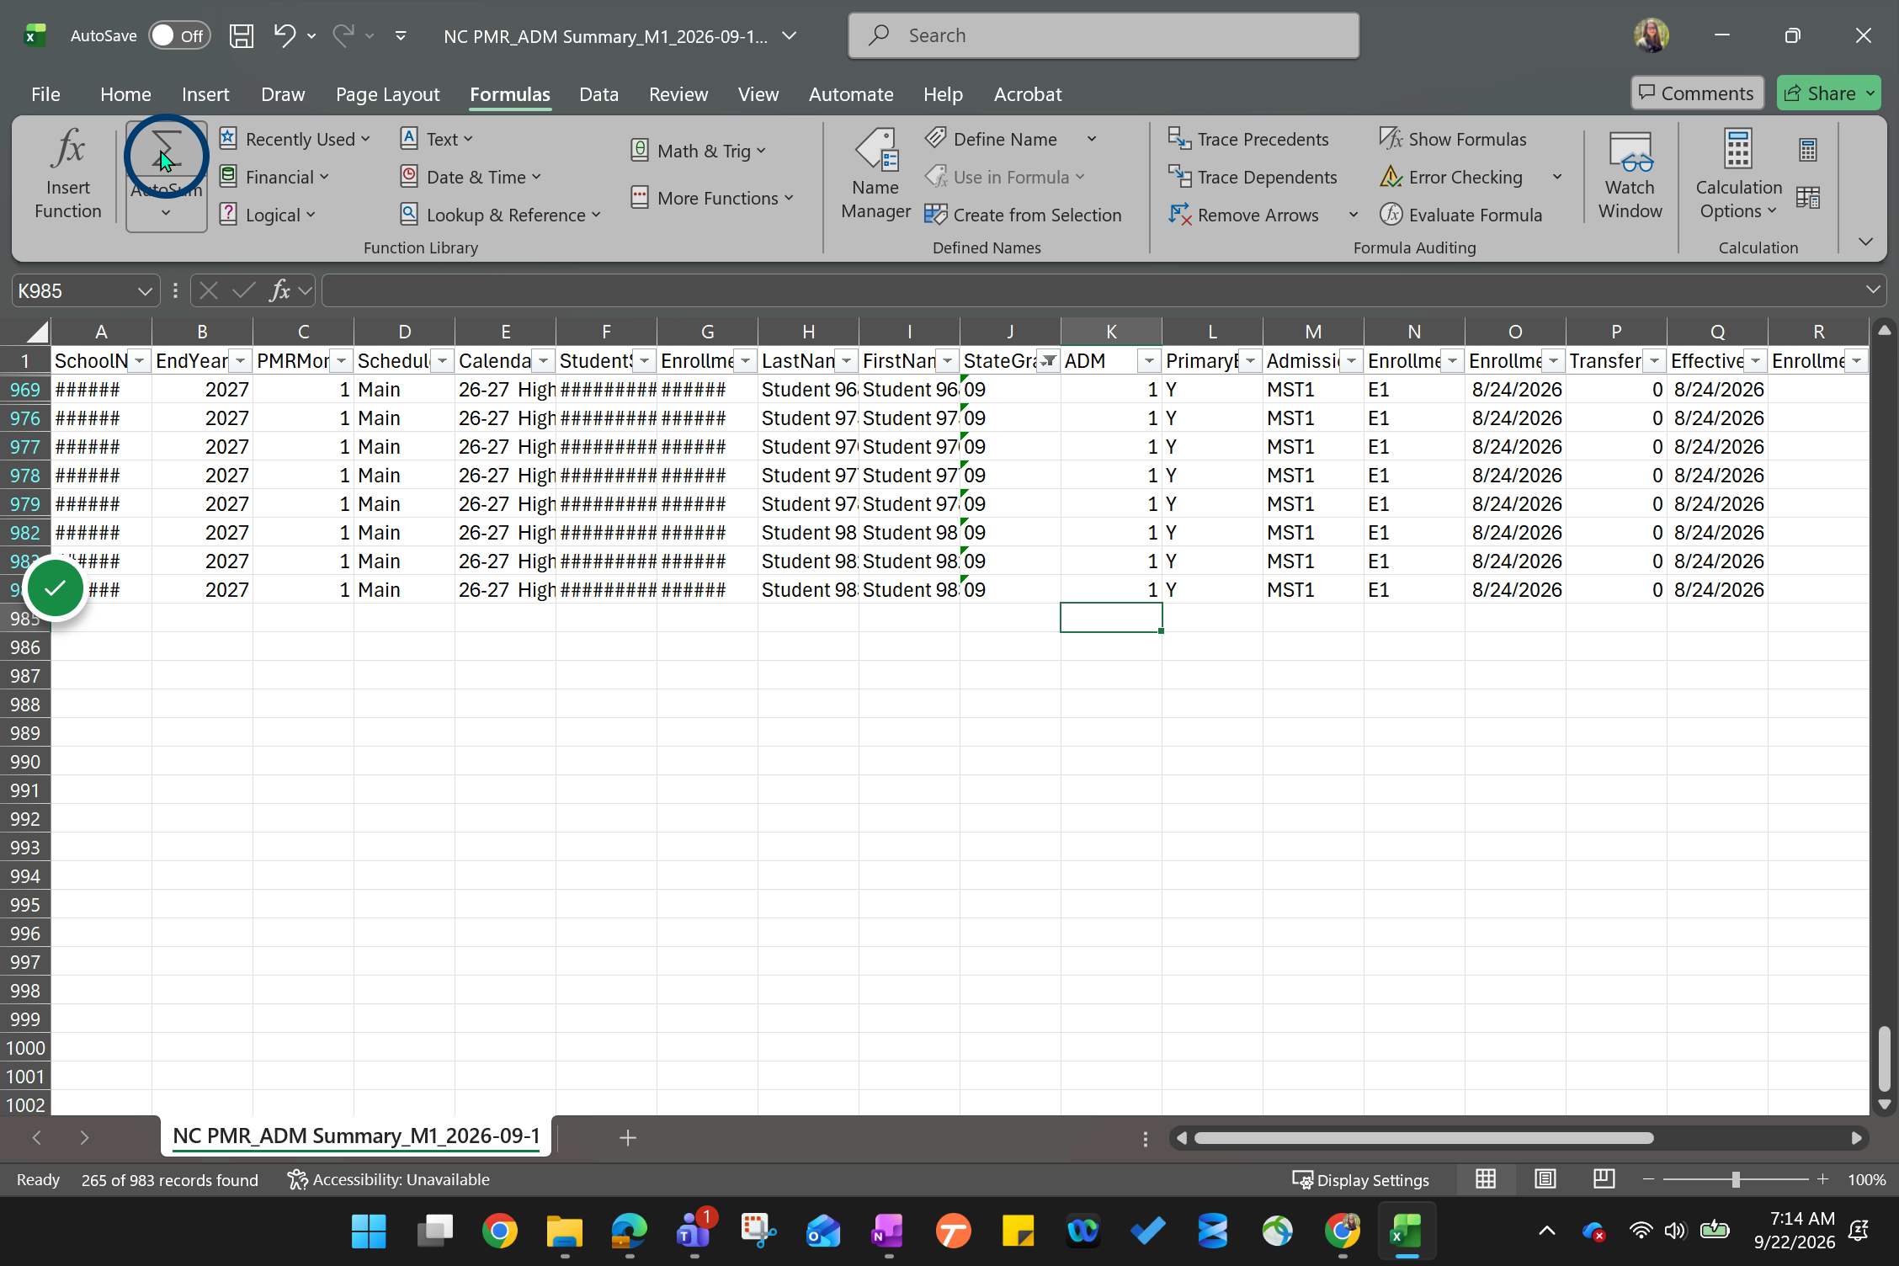Expand Lookup & Reference functions menu
Image resolution: width=1899 pixels, height=1266 pixels.
pyautogui.click(x=501, y=215)
